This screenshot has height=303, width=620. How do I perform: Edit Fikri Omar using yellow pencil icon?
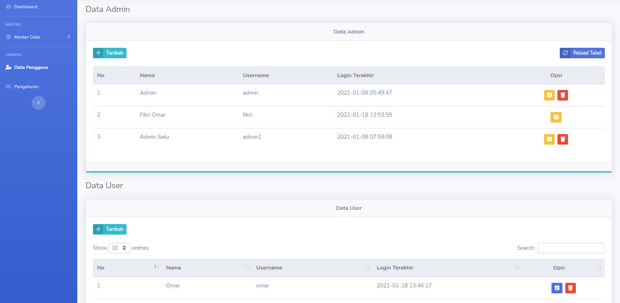[x=556, y=117]
